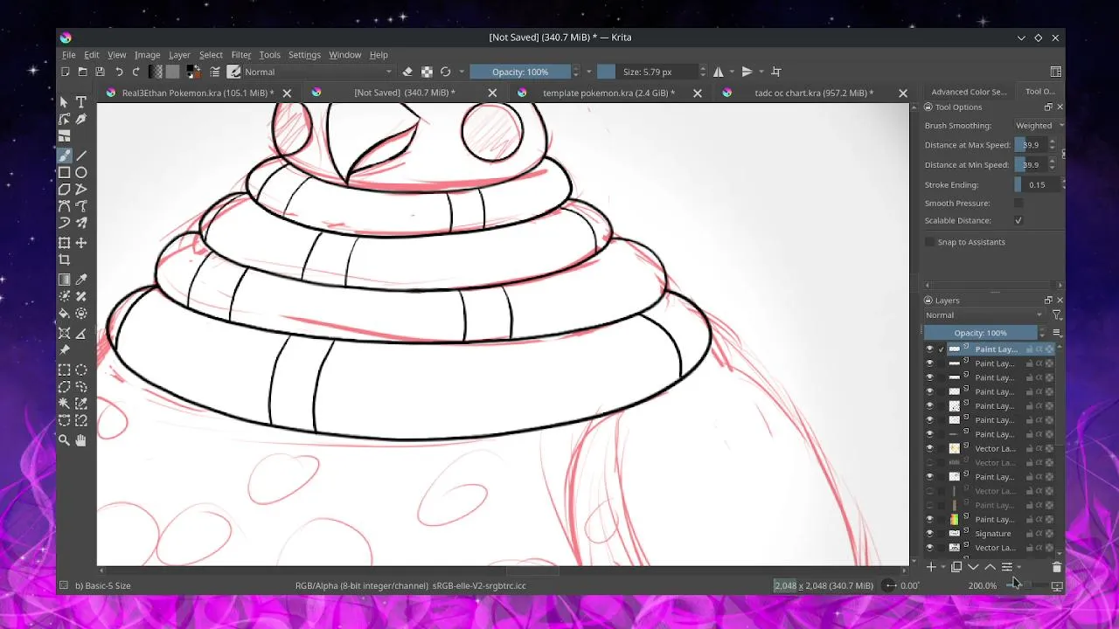Viewport: 1119px width, 629px height.
Task: Select the Line tool
Action: [81, 156]
